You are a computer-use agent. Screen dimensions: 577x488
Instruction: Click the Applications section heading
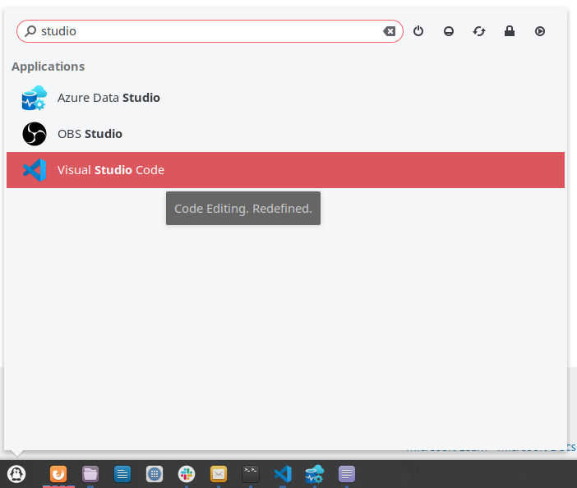pyautogui.click(x=48, y=67)
